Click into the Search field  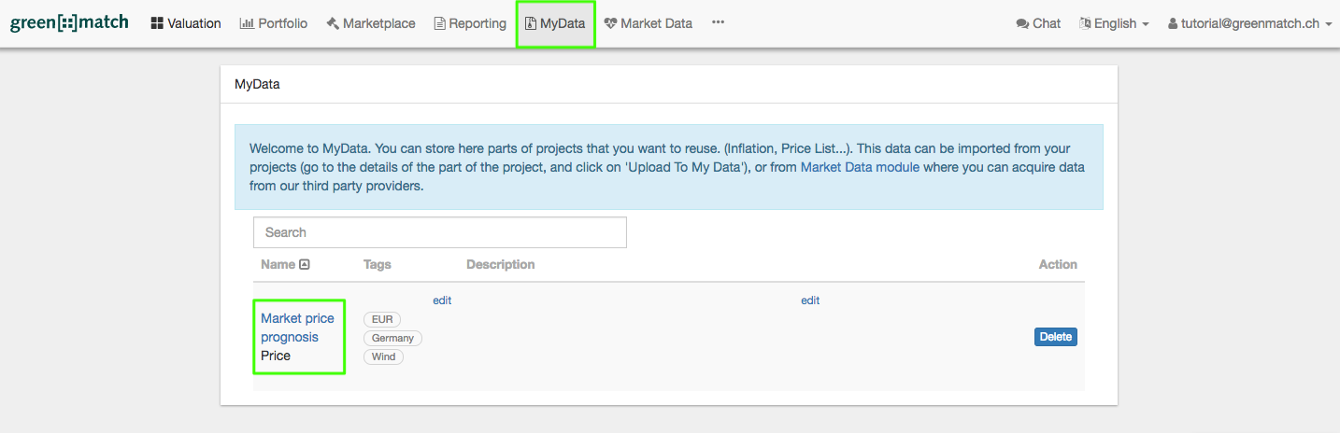pos(439,232)
